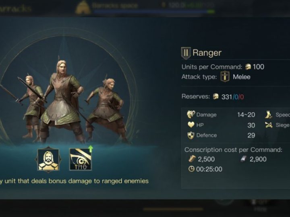Open the eye skill upgrade icon

point(81,159)
